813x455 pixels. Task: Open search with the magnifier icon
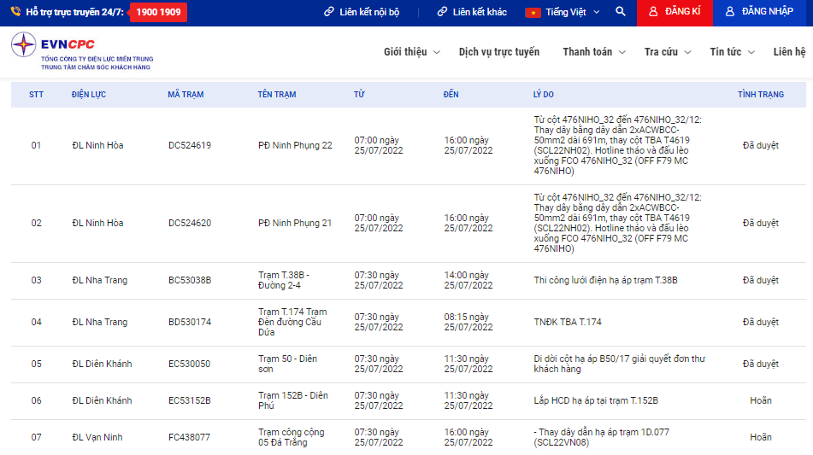point(621,12)
